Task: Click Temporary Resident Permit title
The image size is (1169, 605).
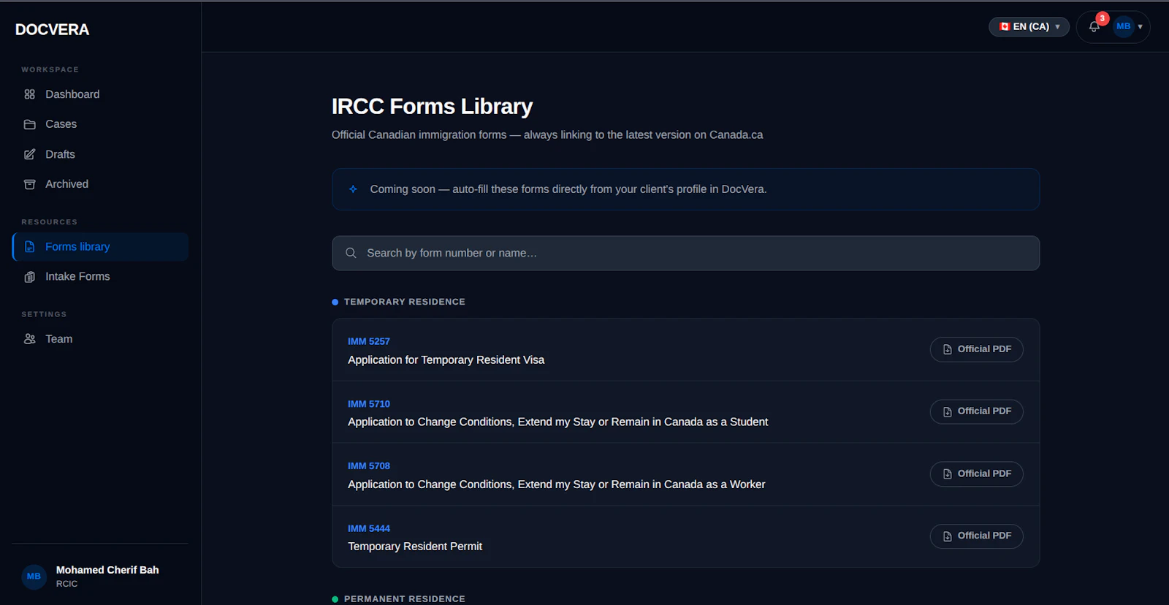Action: pos(415,547)
